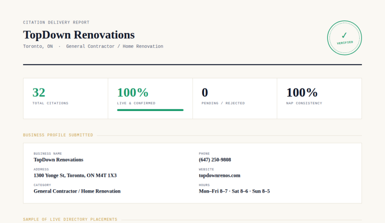Click the Sample of Live Directory Placements heading
385x223 pixels.
(70, 219)
